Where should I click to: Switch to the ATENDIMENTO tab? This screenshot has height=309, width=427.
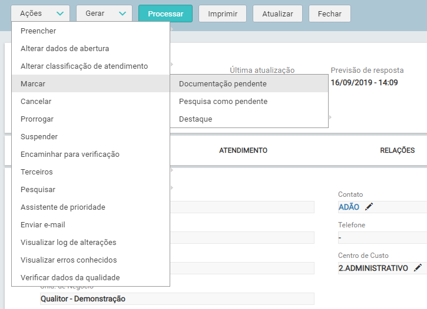click(243, 150)
